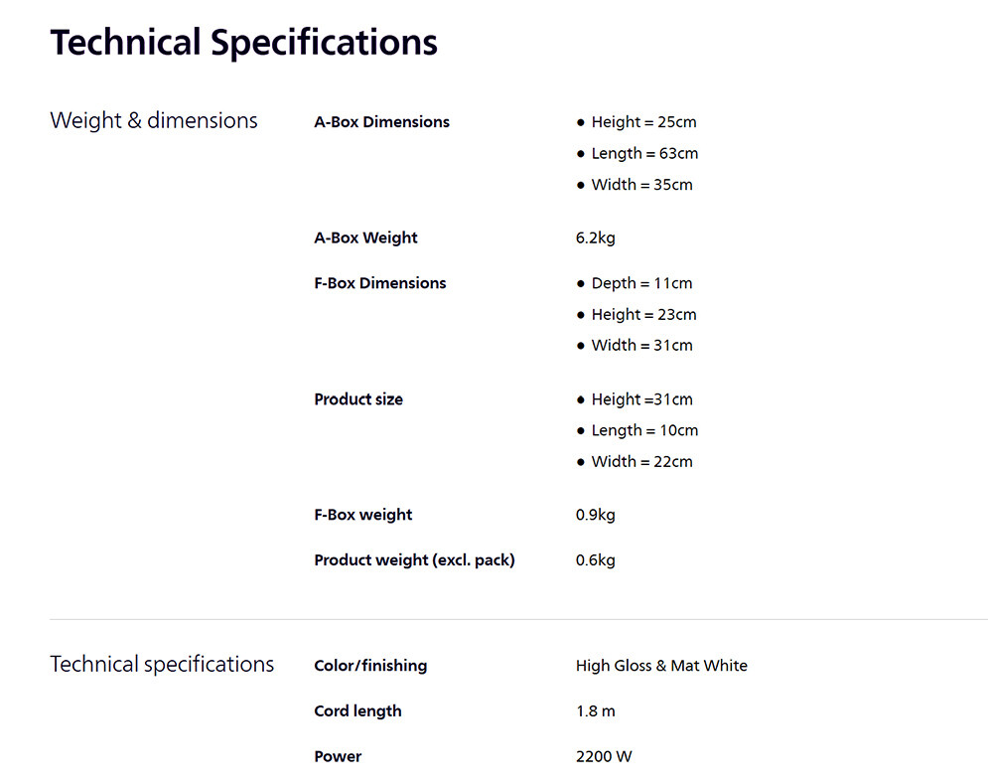Click the Product size label
The width and height of the screenshot is (988, 784).
click(358, 399)
